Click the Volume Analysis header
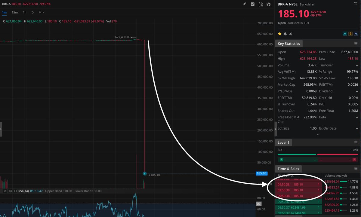Viewport: 361px width, 217px height. coord(336,176)
